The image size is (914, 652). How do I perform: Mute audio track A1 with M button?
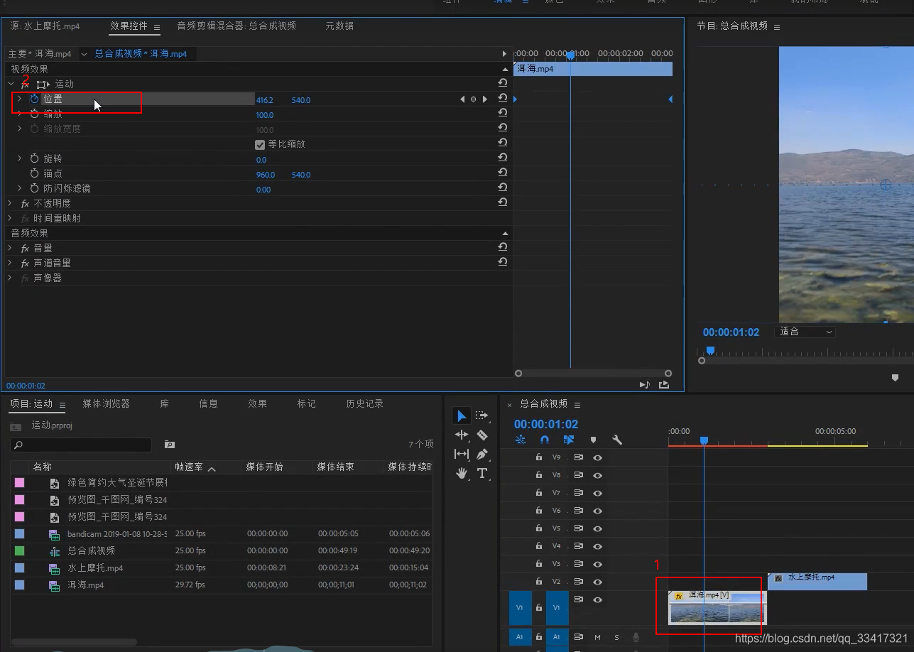pyautogui.click(x=597, y=637)
